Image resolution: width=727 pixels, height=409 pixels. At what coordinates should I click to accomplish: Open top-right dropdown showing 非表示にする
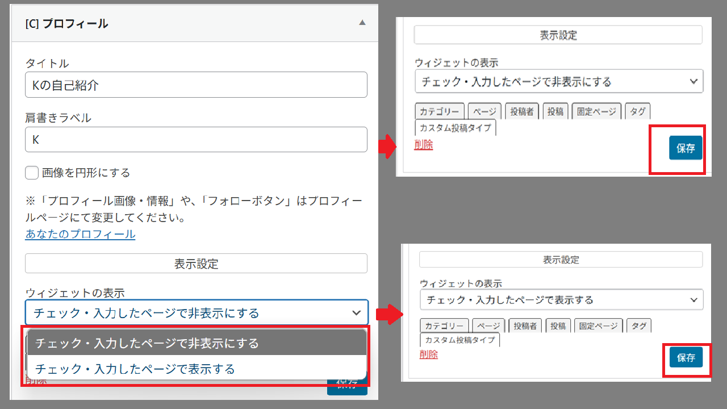tap(559, 81)
